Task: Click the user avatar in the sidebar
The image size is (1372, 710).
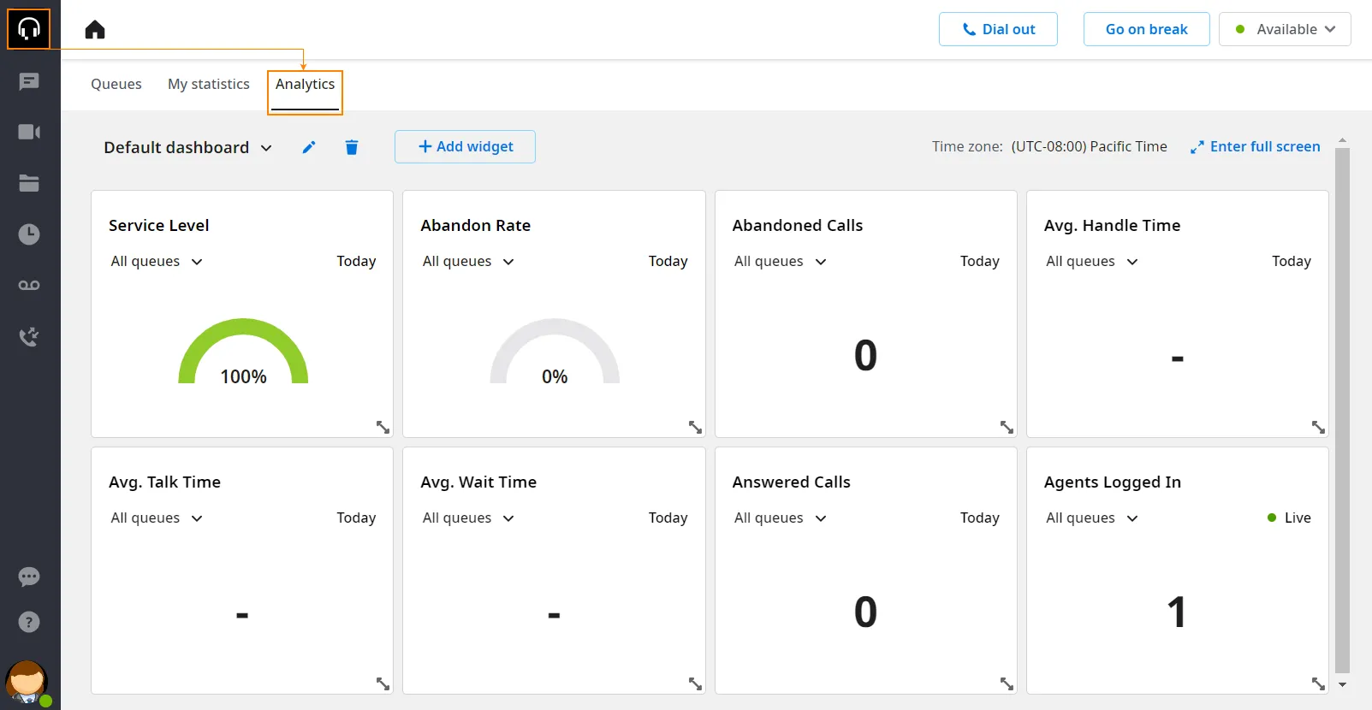Action: [x=27, y=683]
